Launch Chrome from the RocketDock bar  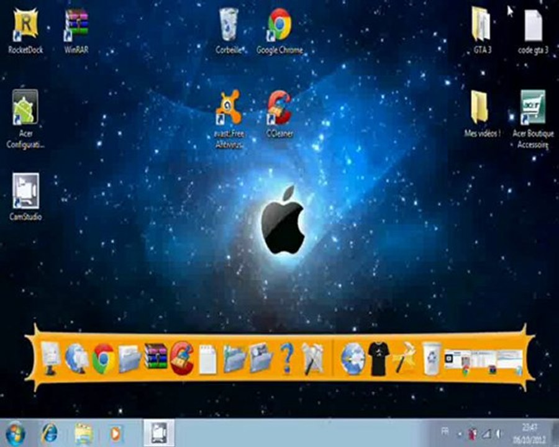pyautogui.click(x=104, y=359)
